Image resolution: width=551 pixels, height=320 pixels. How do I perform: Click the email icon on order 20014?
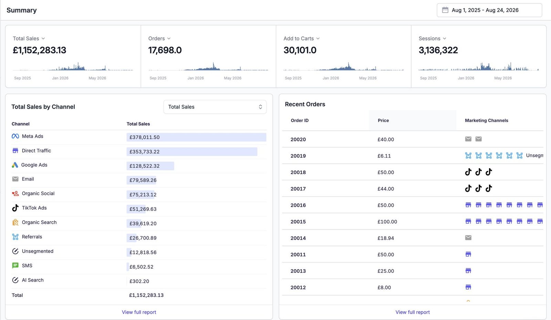[x=468, y=238]
